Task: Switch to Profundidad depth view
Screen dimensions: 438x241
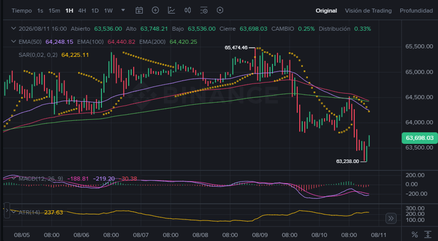Action: click(x=416, y=11)
